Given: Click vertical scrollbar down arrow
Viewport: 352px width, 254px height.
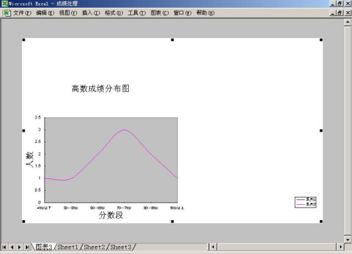Looking at the screenshot, I should pos(347,239).
